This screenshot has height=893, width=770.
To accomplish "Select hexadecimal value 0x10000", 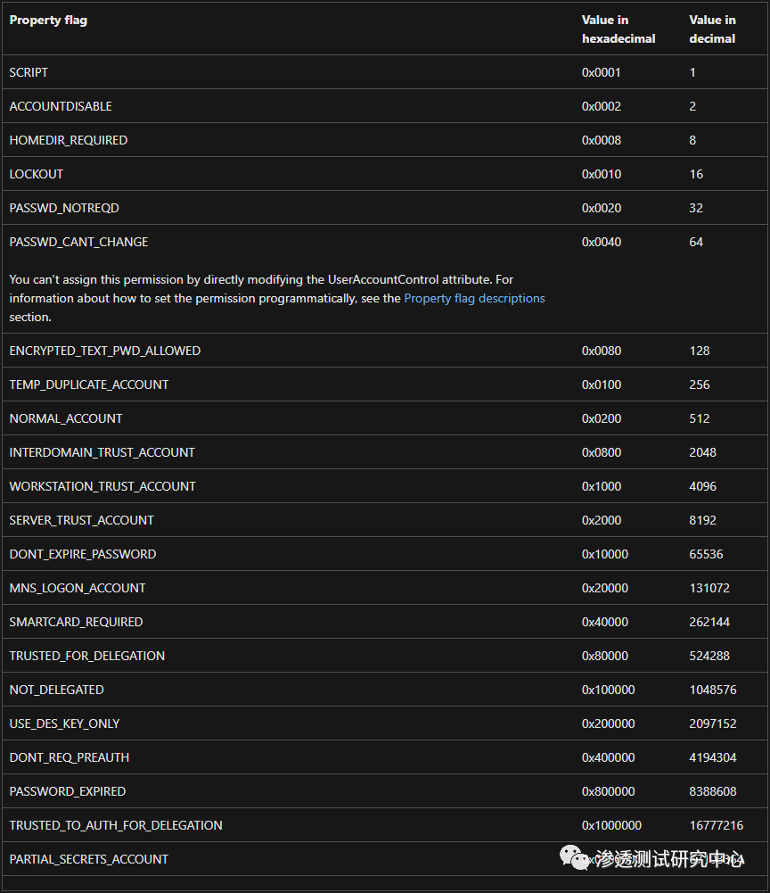I will [x=605, y=554].
